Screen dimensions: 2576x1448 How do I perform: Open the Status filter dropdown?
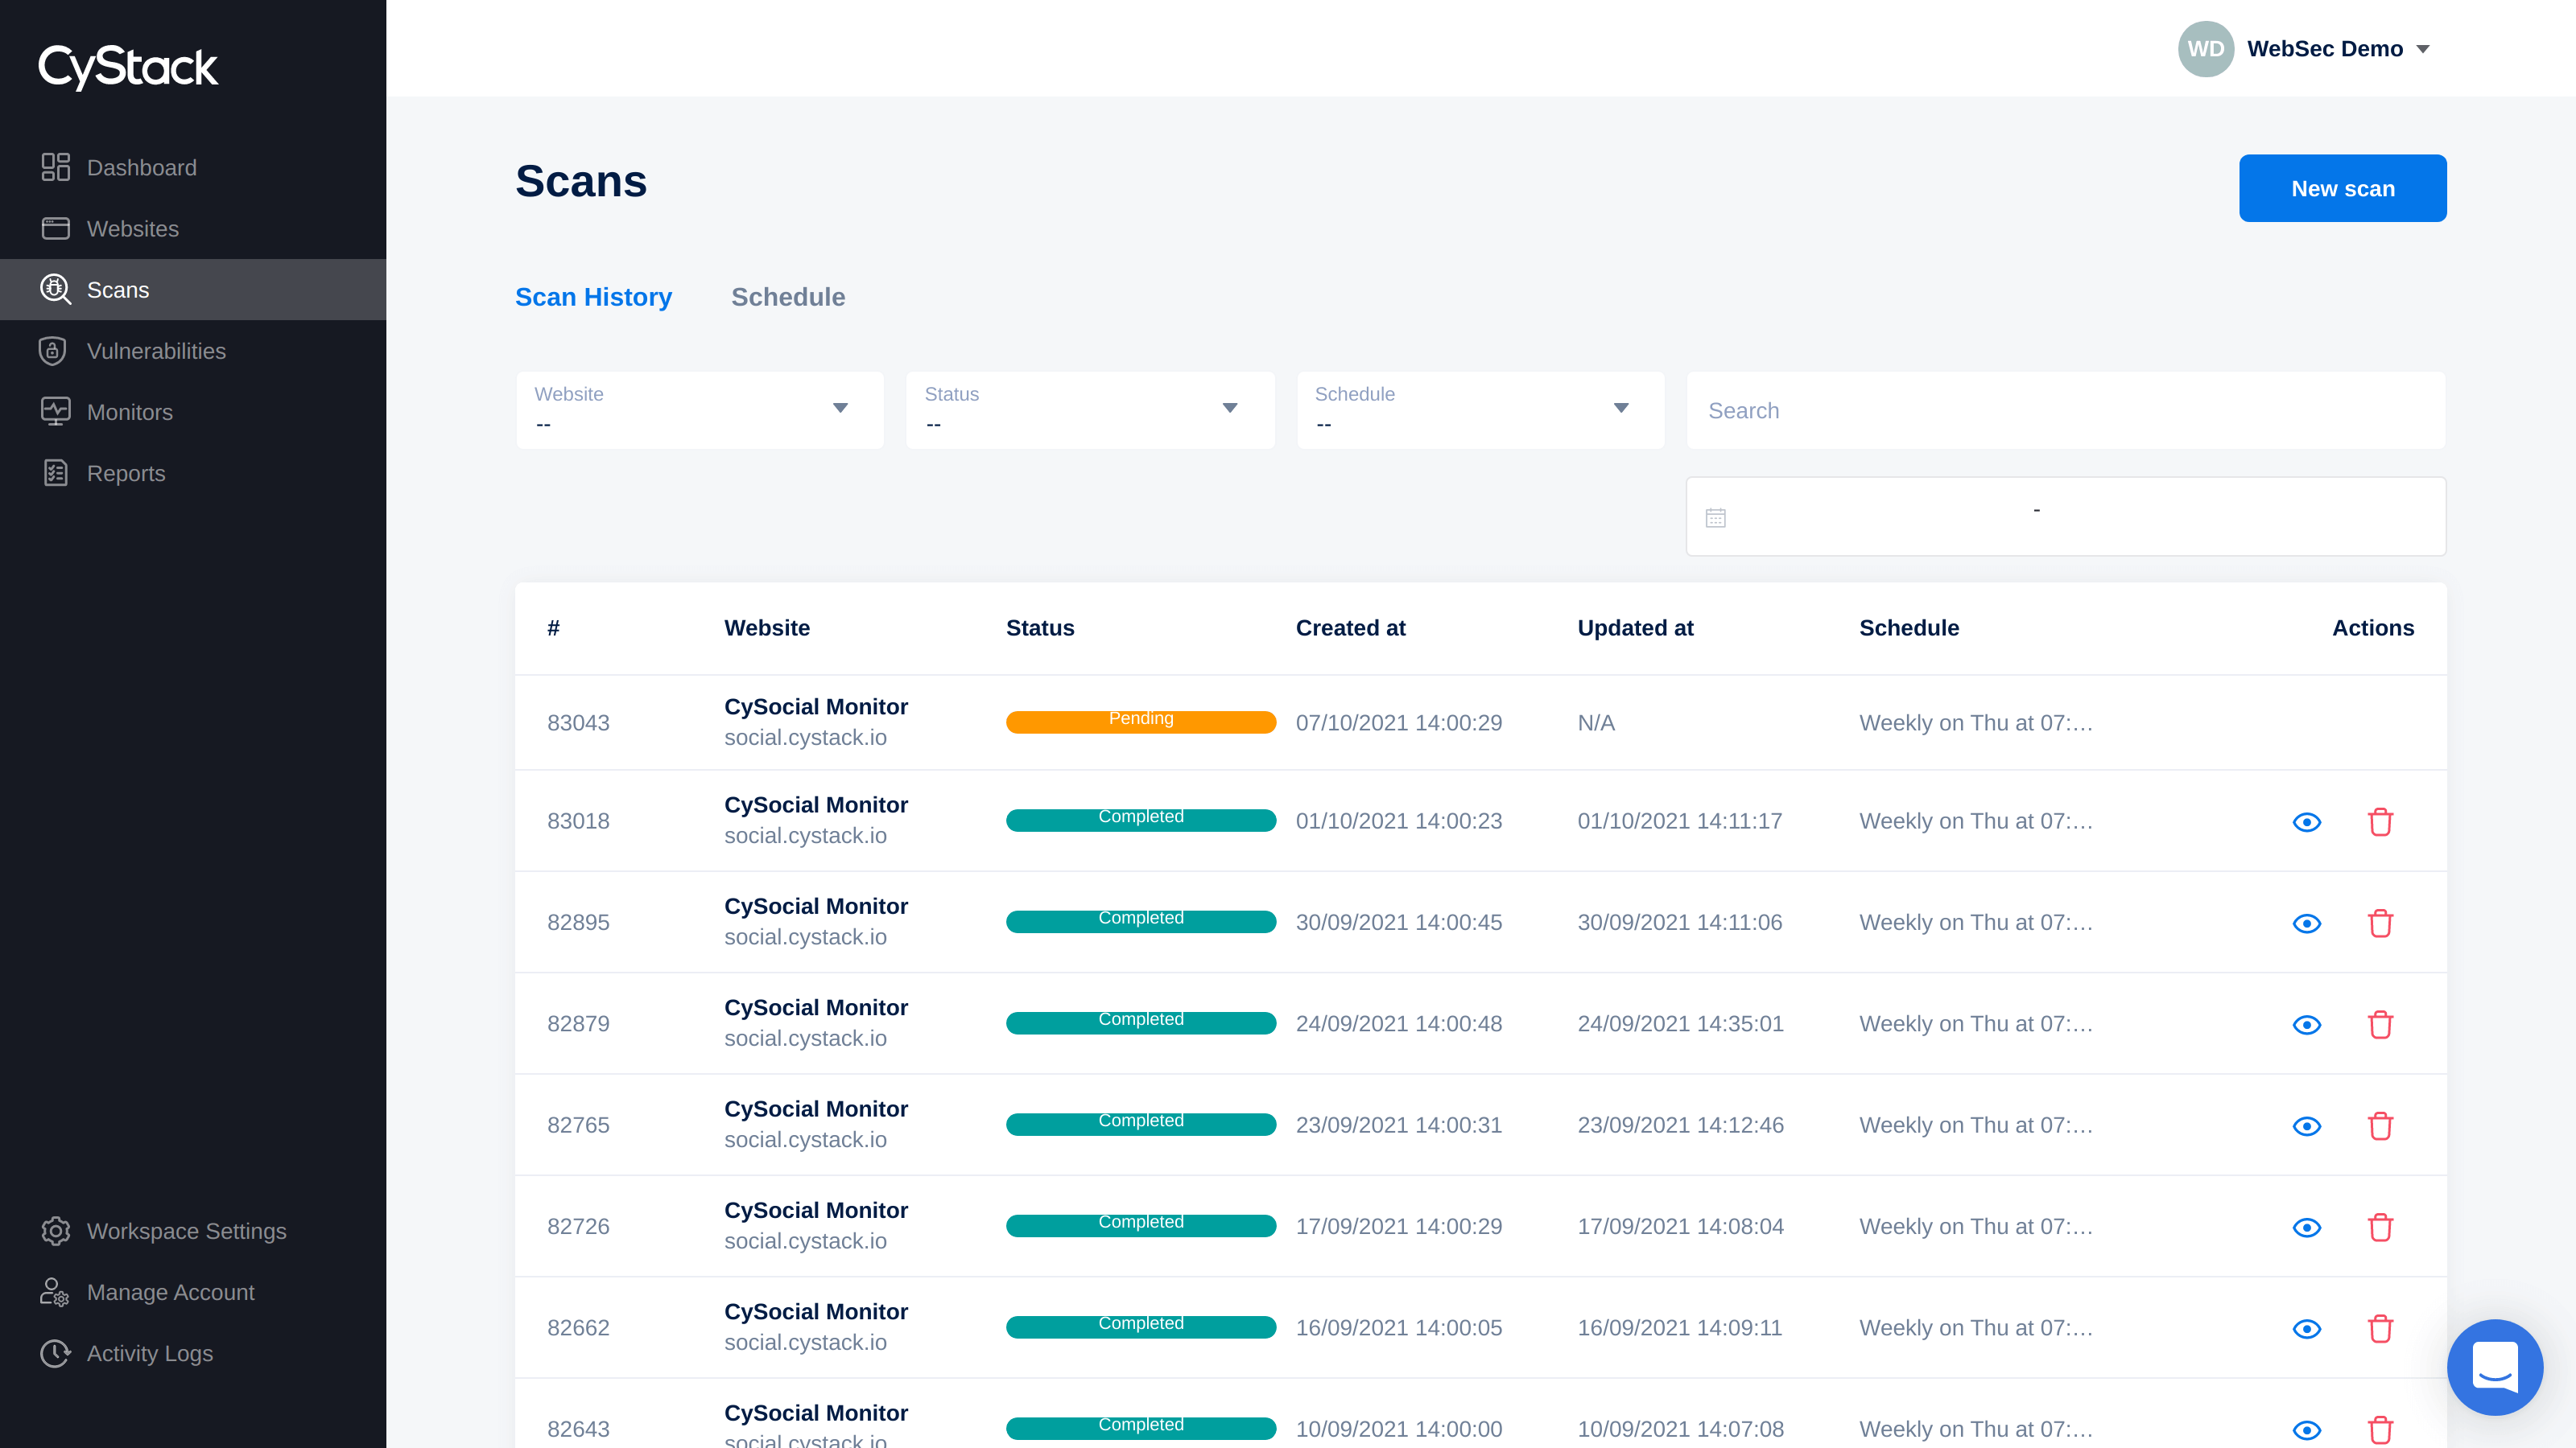pyautogui.click(x=1090, y=409)
